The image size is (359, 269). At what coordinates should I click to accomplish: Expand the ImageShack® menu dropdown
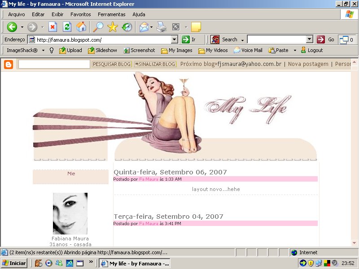pyautogui.click(x=43, y=51)
